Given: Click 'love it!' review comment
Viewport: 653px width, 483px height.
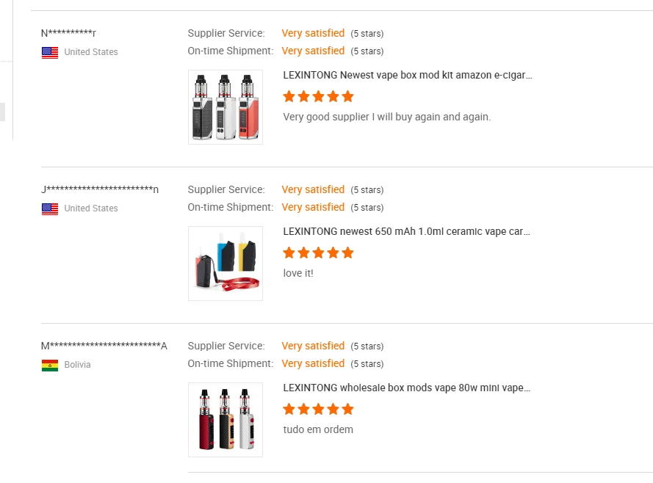Looking at the screenshot, I should click(298, 273).
